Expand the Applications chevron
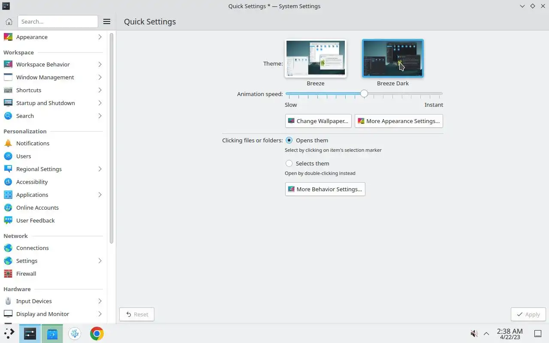This screenshot has width=549, height=343. [100, 195]
